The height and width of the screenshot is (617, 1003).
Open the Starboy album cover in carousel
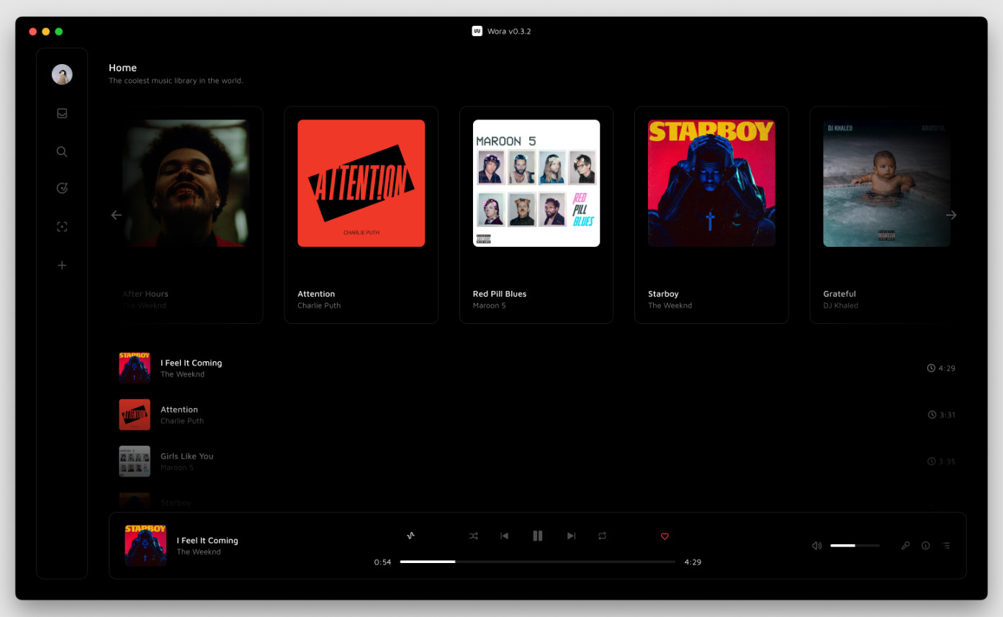711,183
